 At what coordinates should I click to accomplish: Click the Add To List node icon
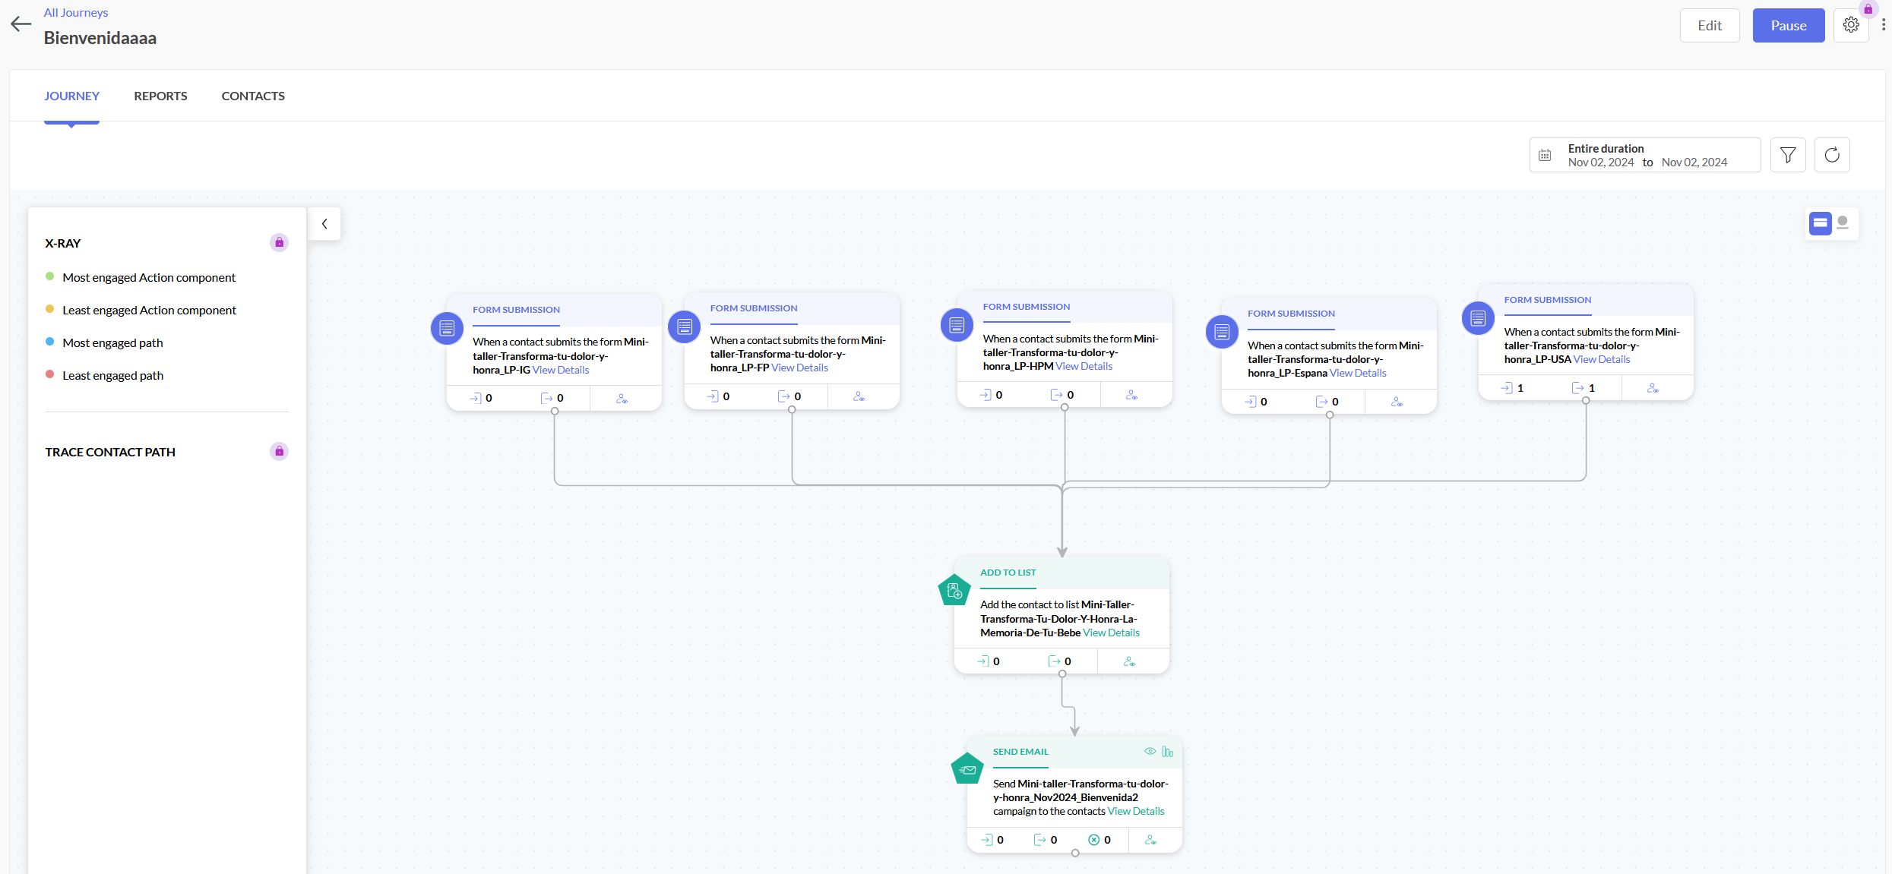click(954, 591)
